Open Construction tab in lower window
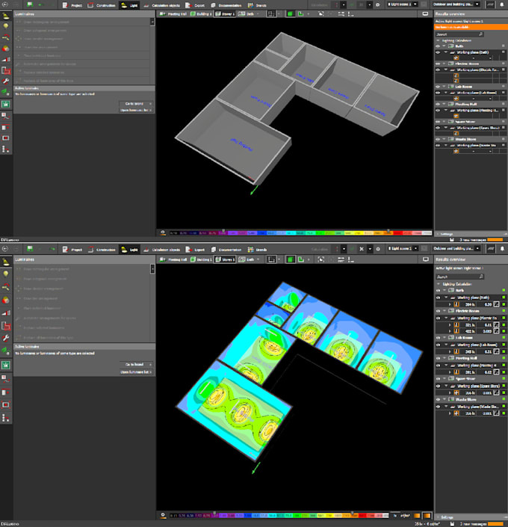Image resolution: width=508 pixels, height=527 pixels. pyautogui.click(x=102, y=250)
